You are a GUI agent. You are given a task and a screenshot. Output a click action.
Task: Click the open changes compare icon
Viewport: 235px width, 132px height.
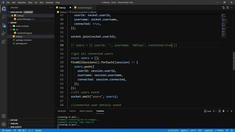pos(224,7)
